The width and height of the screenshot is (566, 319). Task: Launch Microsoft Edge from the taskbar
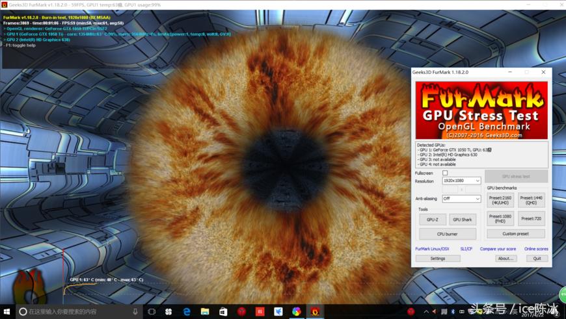coord(187,312)
